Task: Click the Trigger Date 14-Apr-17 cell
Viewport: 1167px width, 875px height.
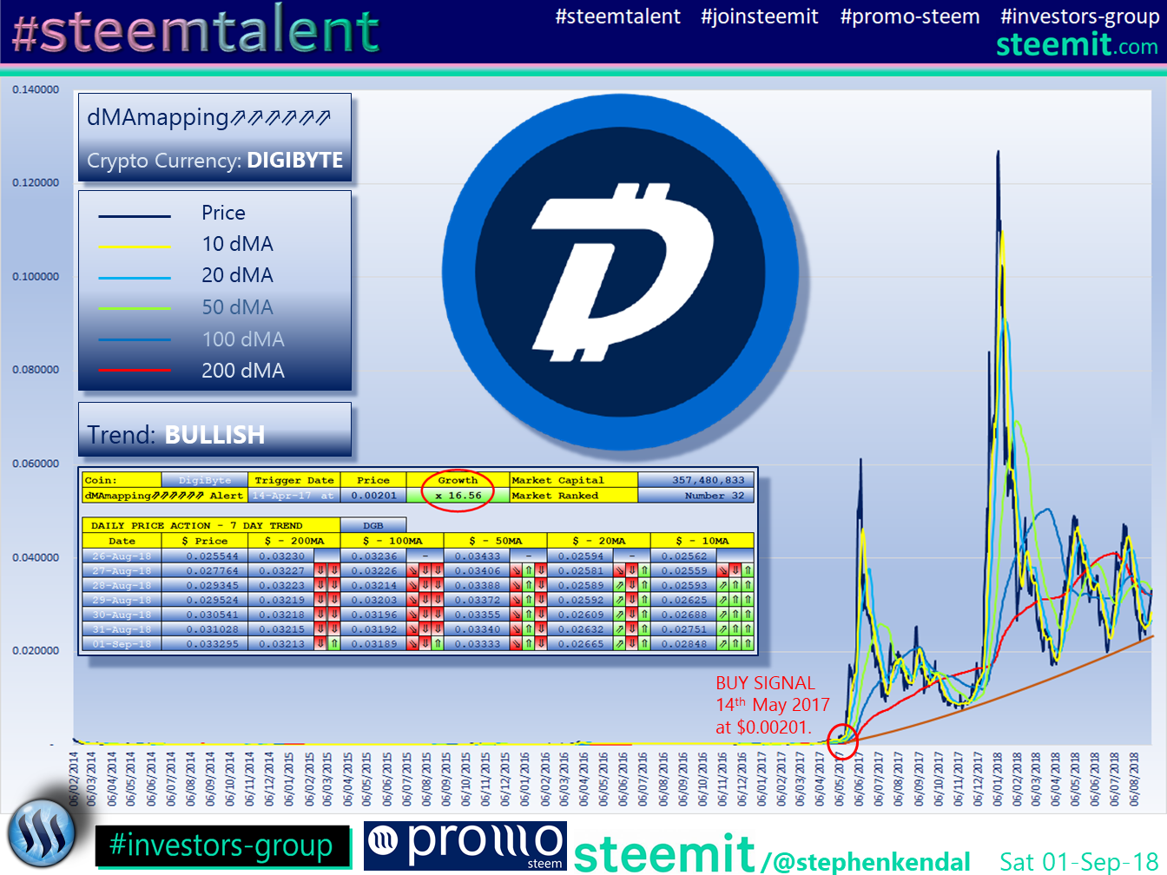Action: coord(293,496)
